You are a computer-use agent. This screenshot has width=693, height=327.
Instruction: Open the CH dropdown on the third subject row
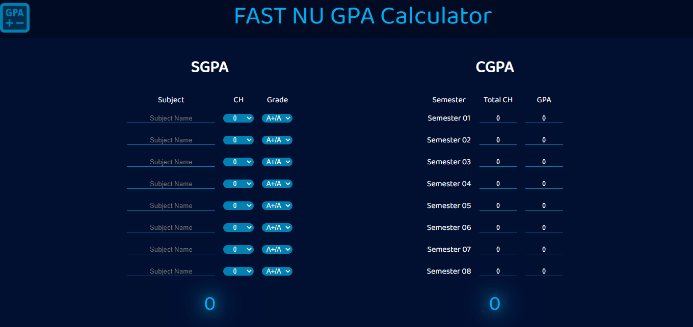(x=238, y=162)
